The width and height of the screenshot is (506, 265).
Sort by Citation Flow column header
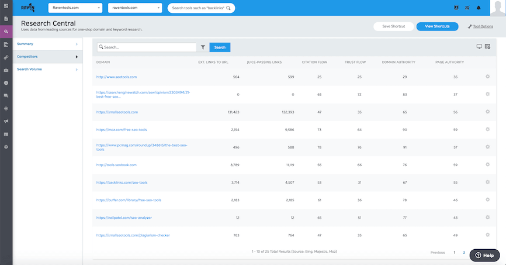tap(314, 62)
